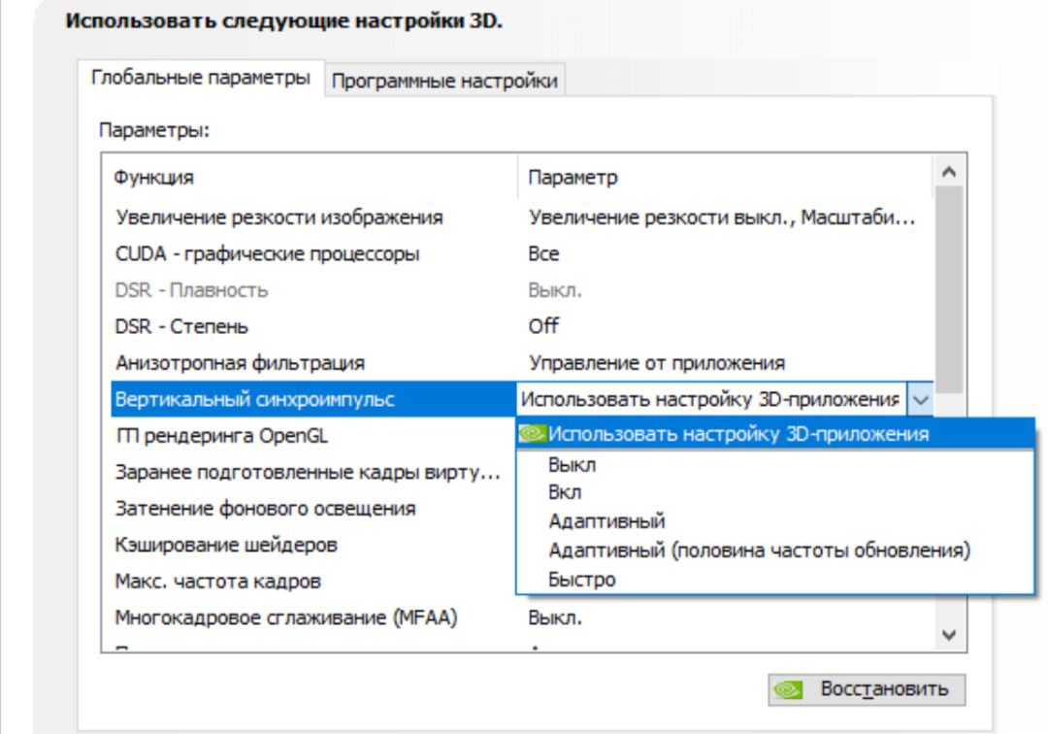Click NVIDIA logo on Восстановить button

(789, 689)
